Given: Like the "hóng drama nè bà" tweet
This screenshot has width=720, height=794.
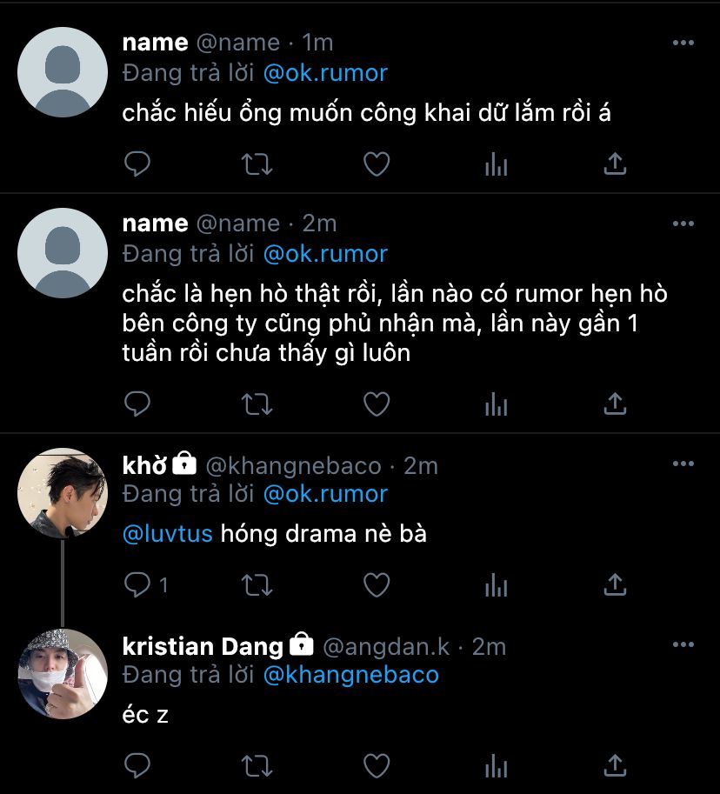Looking at the screenshot, I should (376, 584).
